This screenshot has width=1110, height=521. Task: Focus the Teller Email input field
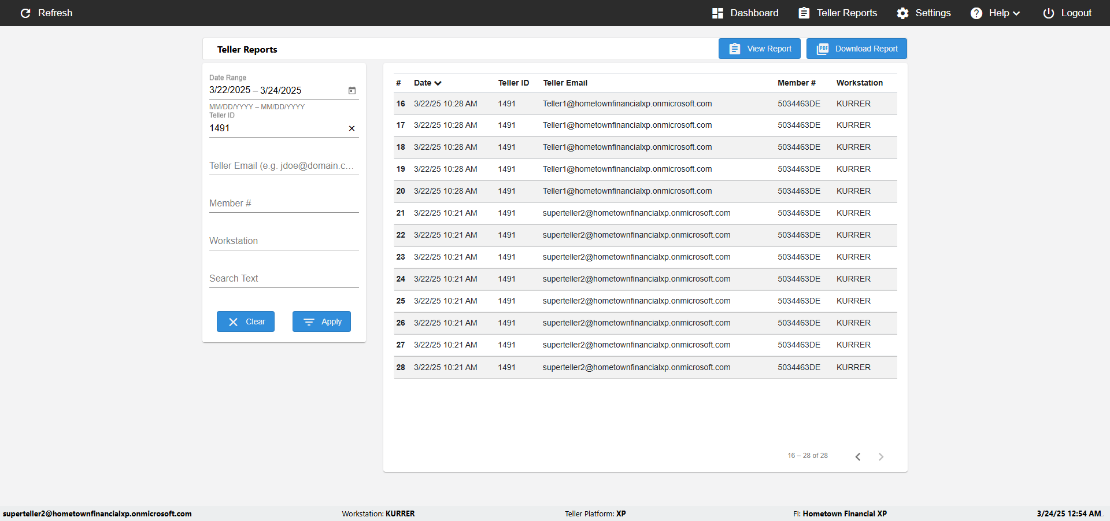pos(284,166)
